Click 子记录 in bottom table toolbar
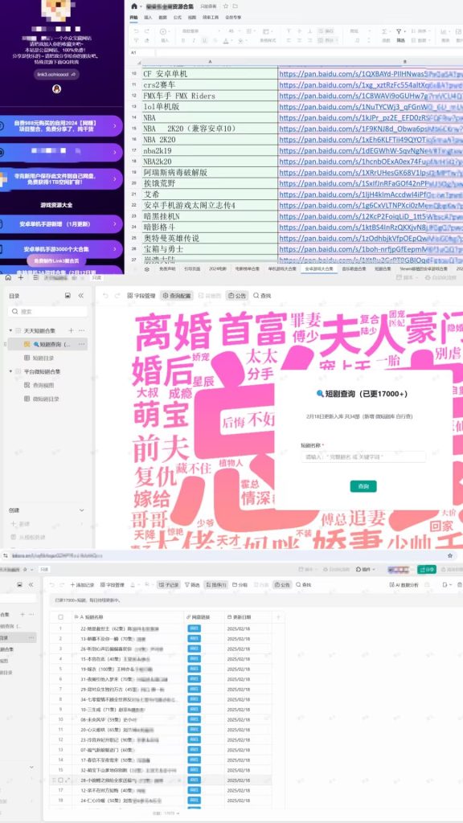463x823 pixels. point(169,584)
